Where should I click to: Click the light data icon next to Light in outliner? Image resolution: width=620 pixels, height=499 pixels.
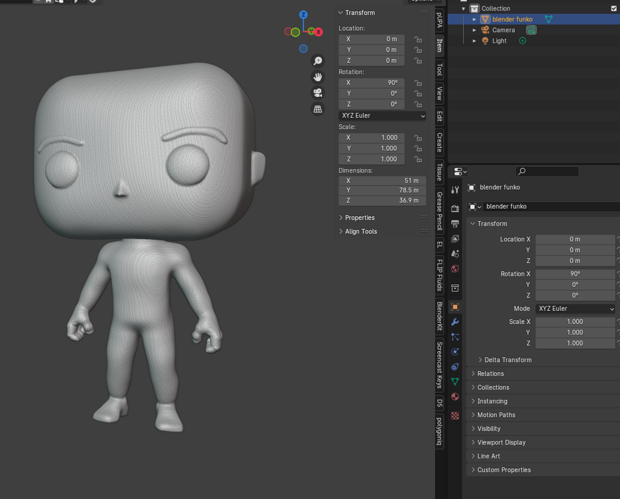click(523, 41)
